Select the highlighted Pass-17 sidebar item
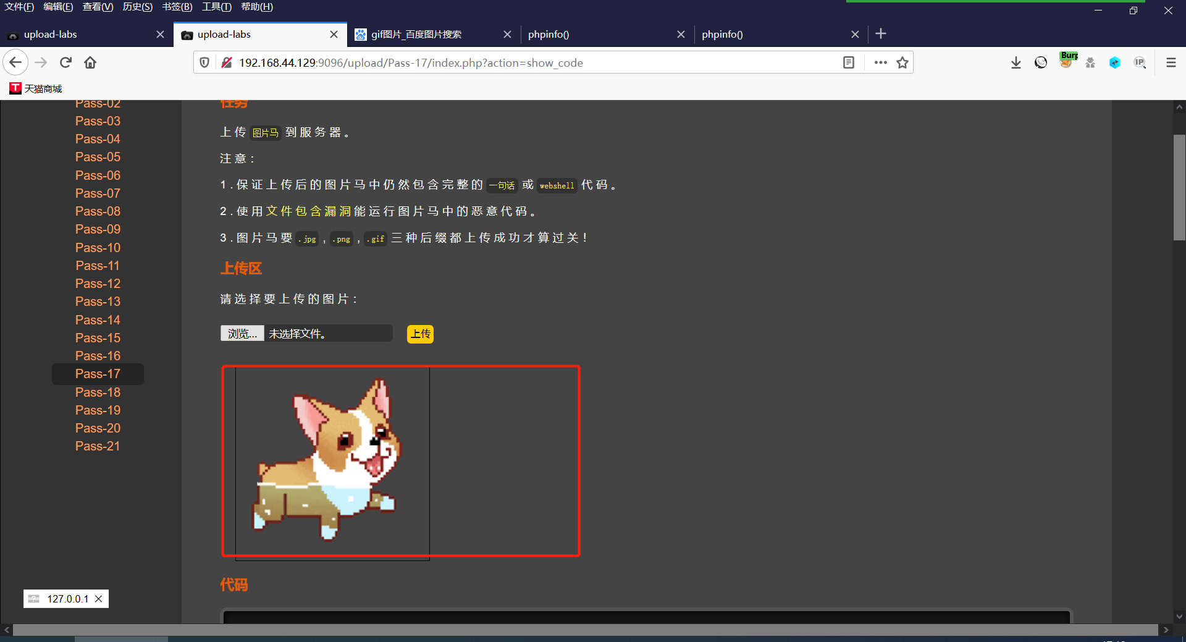Screen dimensions: 1186x642 coord(98,374)
